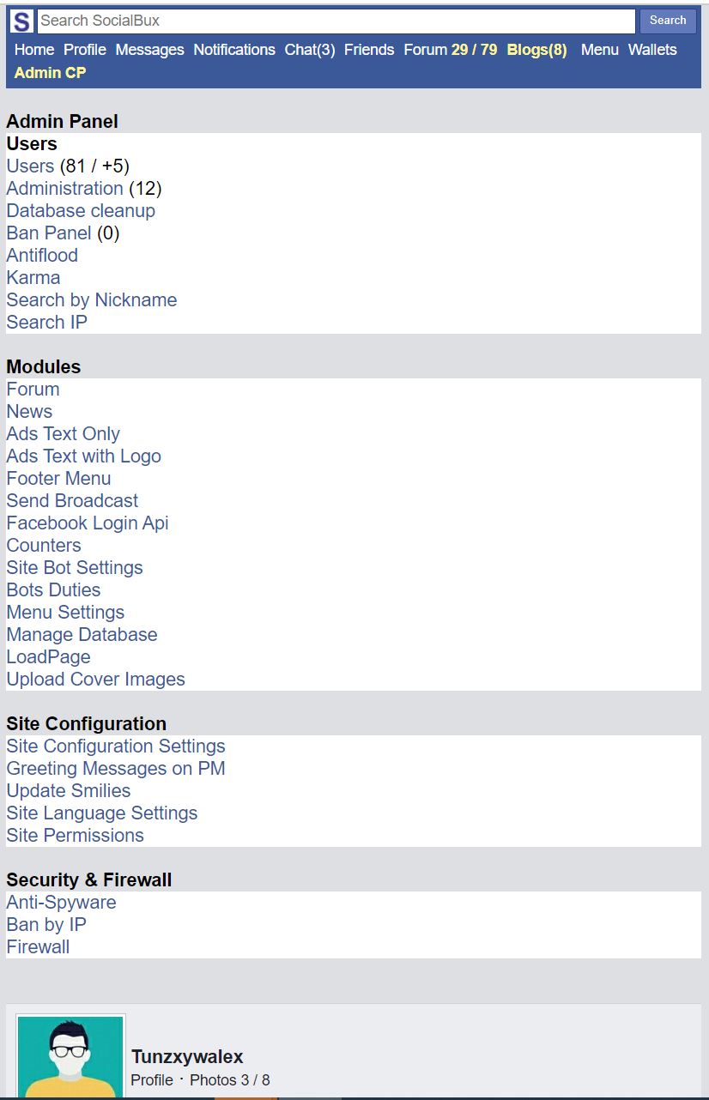
Task: Go to Notifications in the navbar
Action: pyautogui.click(x=234, y=50)
